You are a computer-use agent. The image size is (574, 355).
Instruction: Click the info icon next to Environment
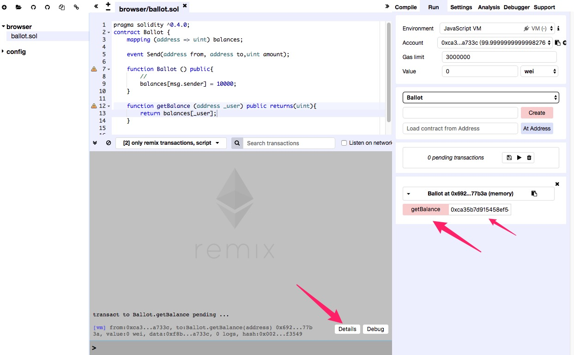(x=558, y=29)
